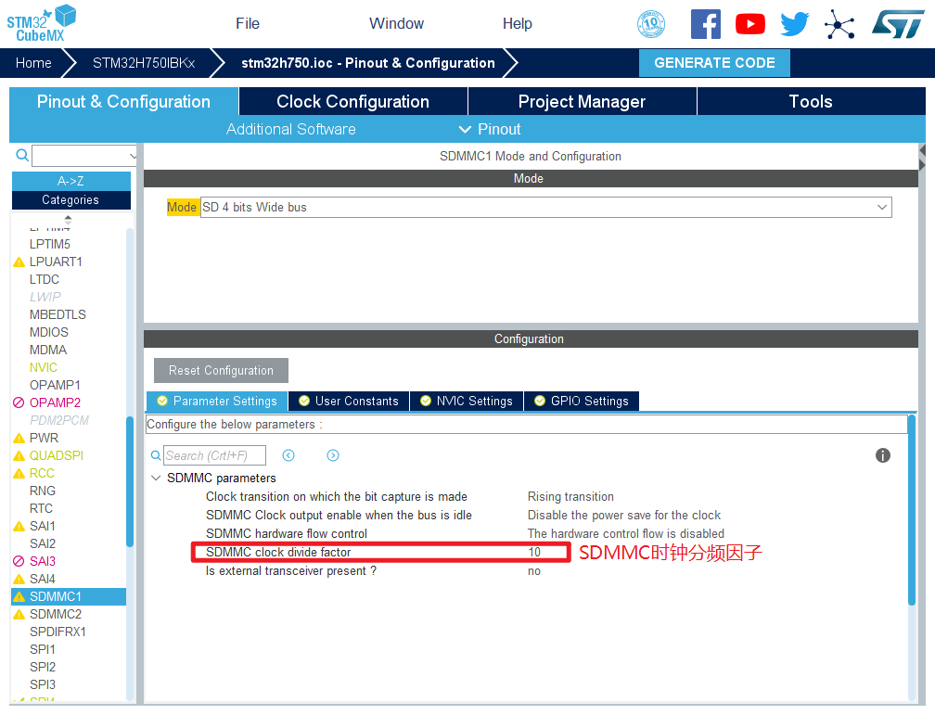The width and height of the screenshot is (935, 715).
Task: Expand the Pinout dropdown menu
Action: 490,129
